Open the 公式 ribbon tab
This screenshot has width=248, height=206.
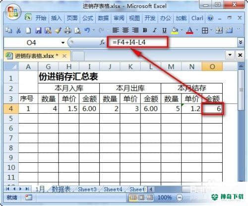[88, 18]
